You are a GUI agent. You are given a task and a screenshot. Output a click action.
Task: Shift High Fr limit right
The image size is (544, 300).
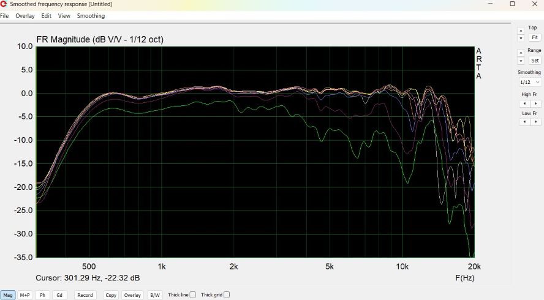point(535,103)
